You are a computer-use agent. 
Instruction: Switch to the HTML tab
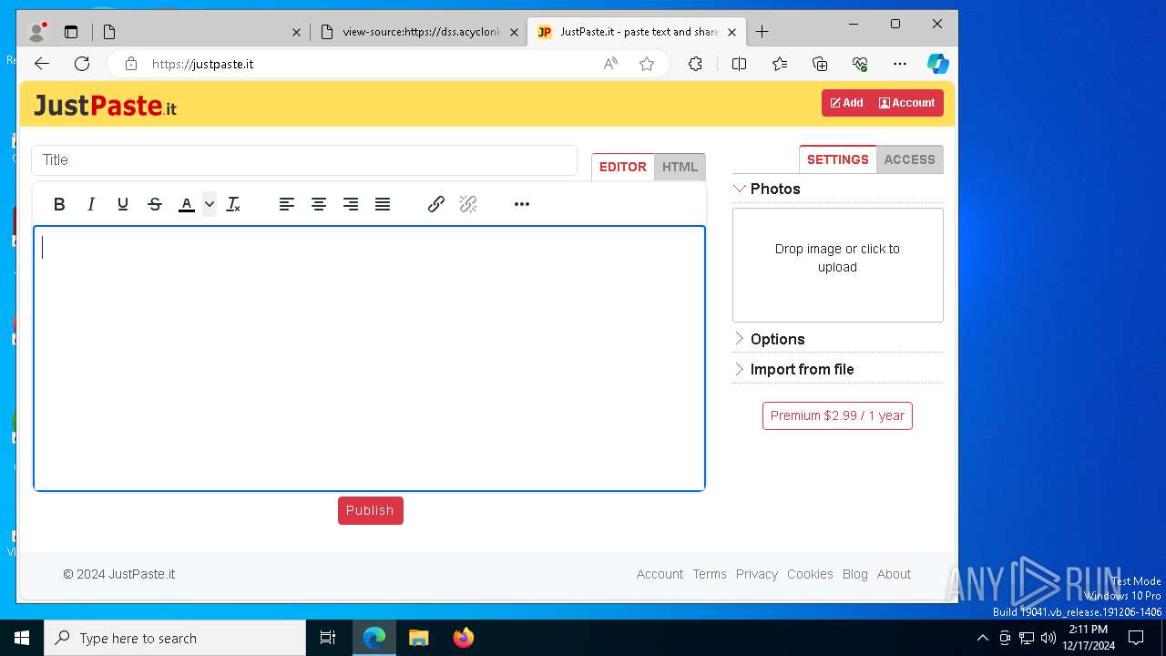pyautogui.click(x=680, y=167)
